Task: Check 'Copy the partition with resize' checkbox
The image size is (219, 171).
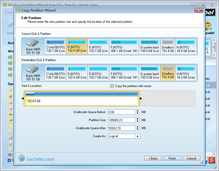Action: click(112, 86)
